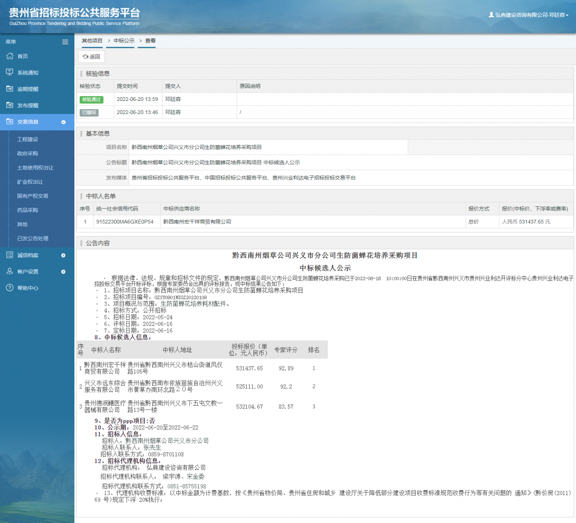Open the 矿业权出让 submenu item
The image size is (576, 523).
(30, 182)
